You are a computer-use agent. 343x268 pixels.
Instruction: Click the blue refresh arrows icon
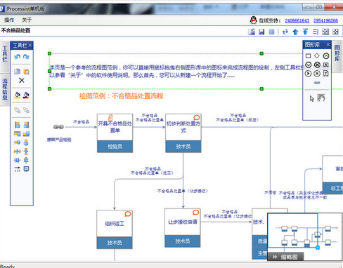point(285,32)
